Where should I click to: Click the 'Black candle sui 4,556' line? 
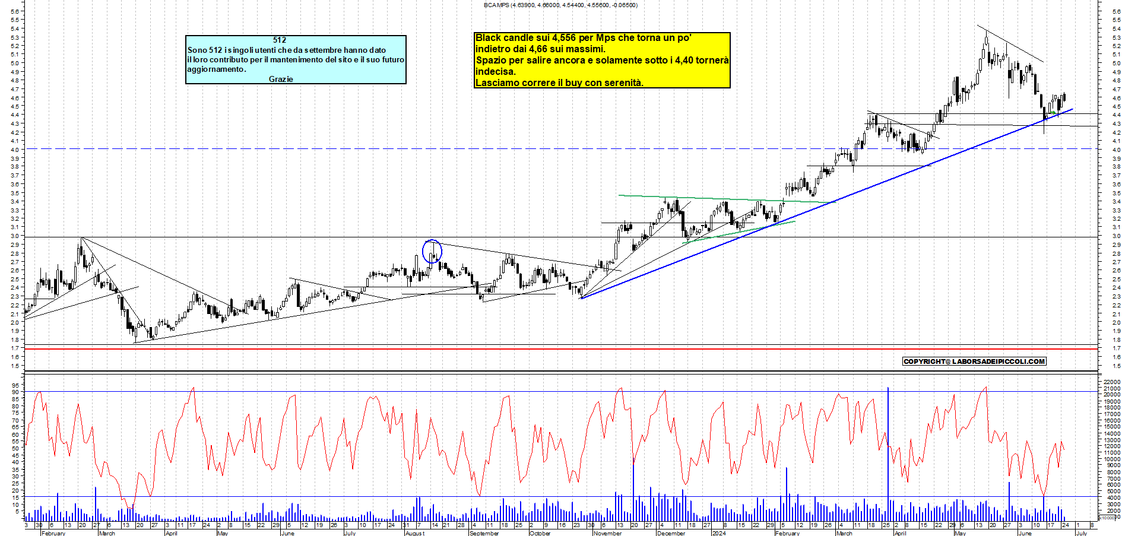[584, 38]
